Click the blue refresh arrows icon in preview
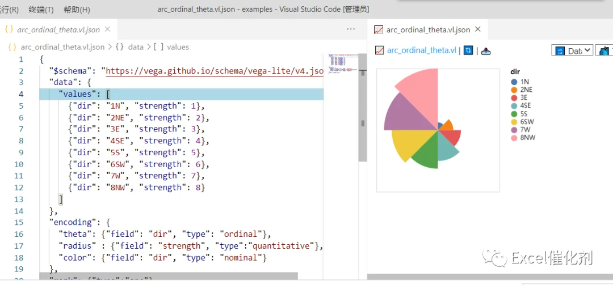Viewport: 613px width, 285px height. tap(468, 50)
